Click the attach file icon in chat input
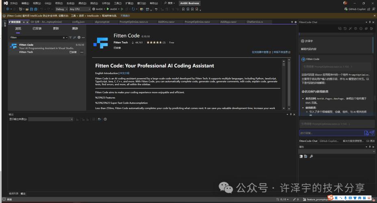This screenshot has width=377, height=203. [x=366, y=133]
